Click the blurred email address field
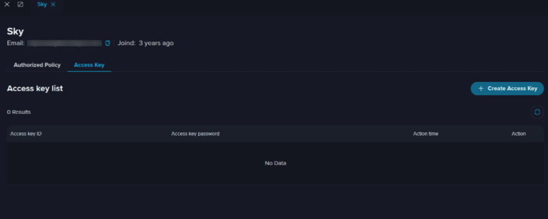This screenshot has width=548, height=219. (65, 43)
